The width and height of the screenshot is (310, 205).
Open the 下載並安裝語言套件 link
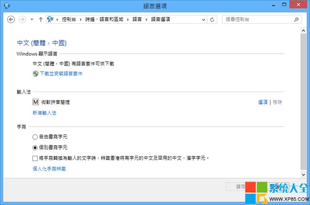pyautogui.click(x=61, y=74)
